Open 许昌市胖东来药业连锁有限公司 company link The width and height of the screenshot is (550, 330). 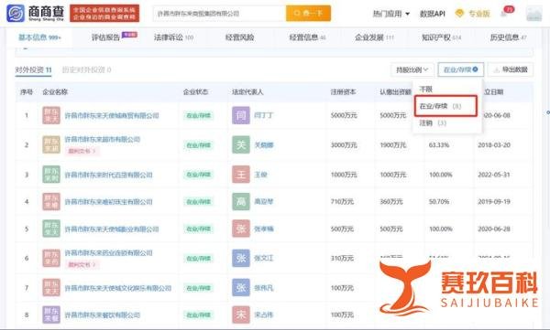(109, 252)
